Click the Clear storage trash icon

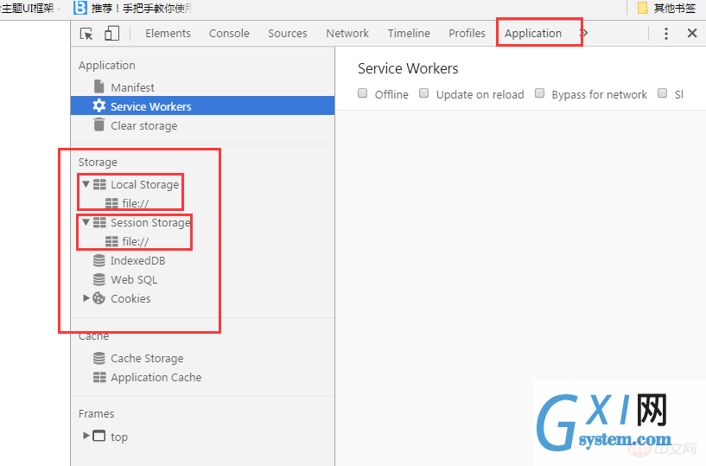point(99,124)
